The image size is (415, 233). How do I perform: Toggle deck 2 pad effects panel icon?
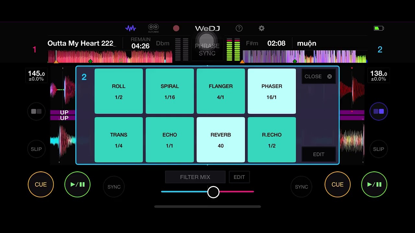click(378, 111)
